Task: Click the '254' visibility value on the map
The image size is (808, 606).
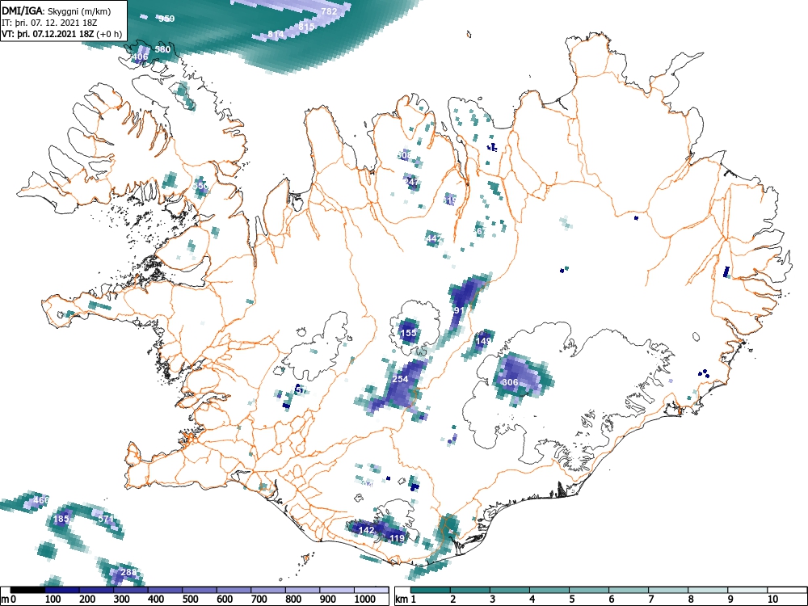Action: pos(401,379)
